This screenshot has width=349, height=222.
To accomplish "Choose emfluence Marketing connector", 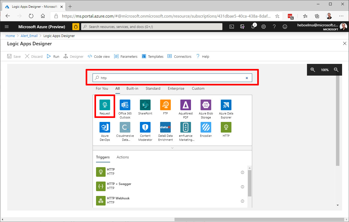I will click(186, 127).
